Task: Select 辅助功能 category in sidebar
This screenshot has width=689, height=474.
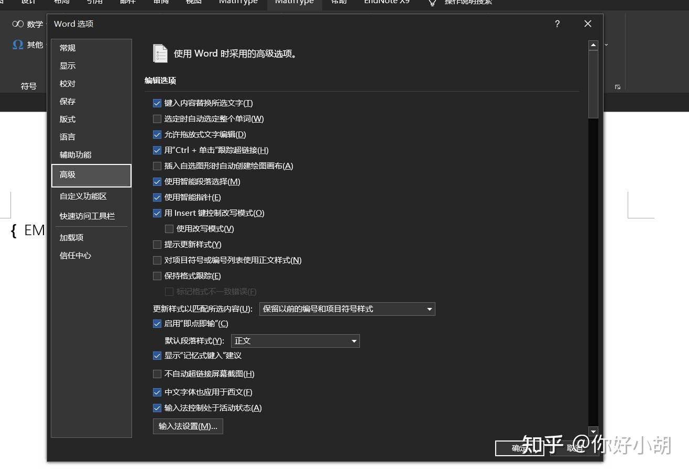Action: [x=91, y=155]
